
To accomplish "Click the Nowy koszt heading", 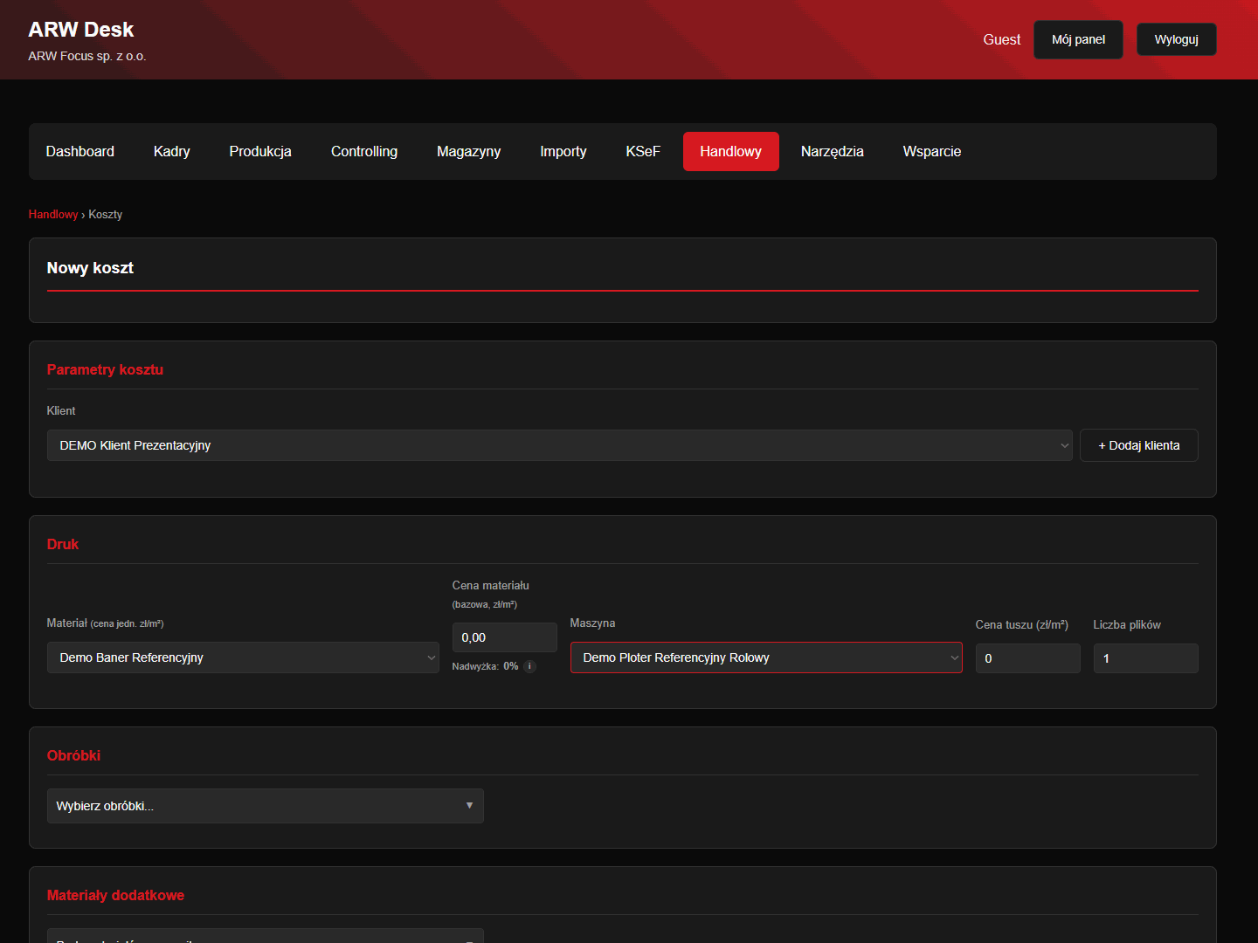I will tap(90, 268).
